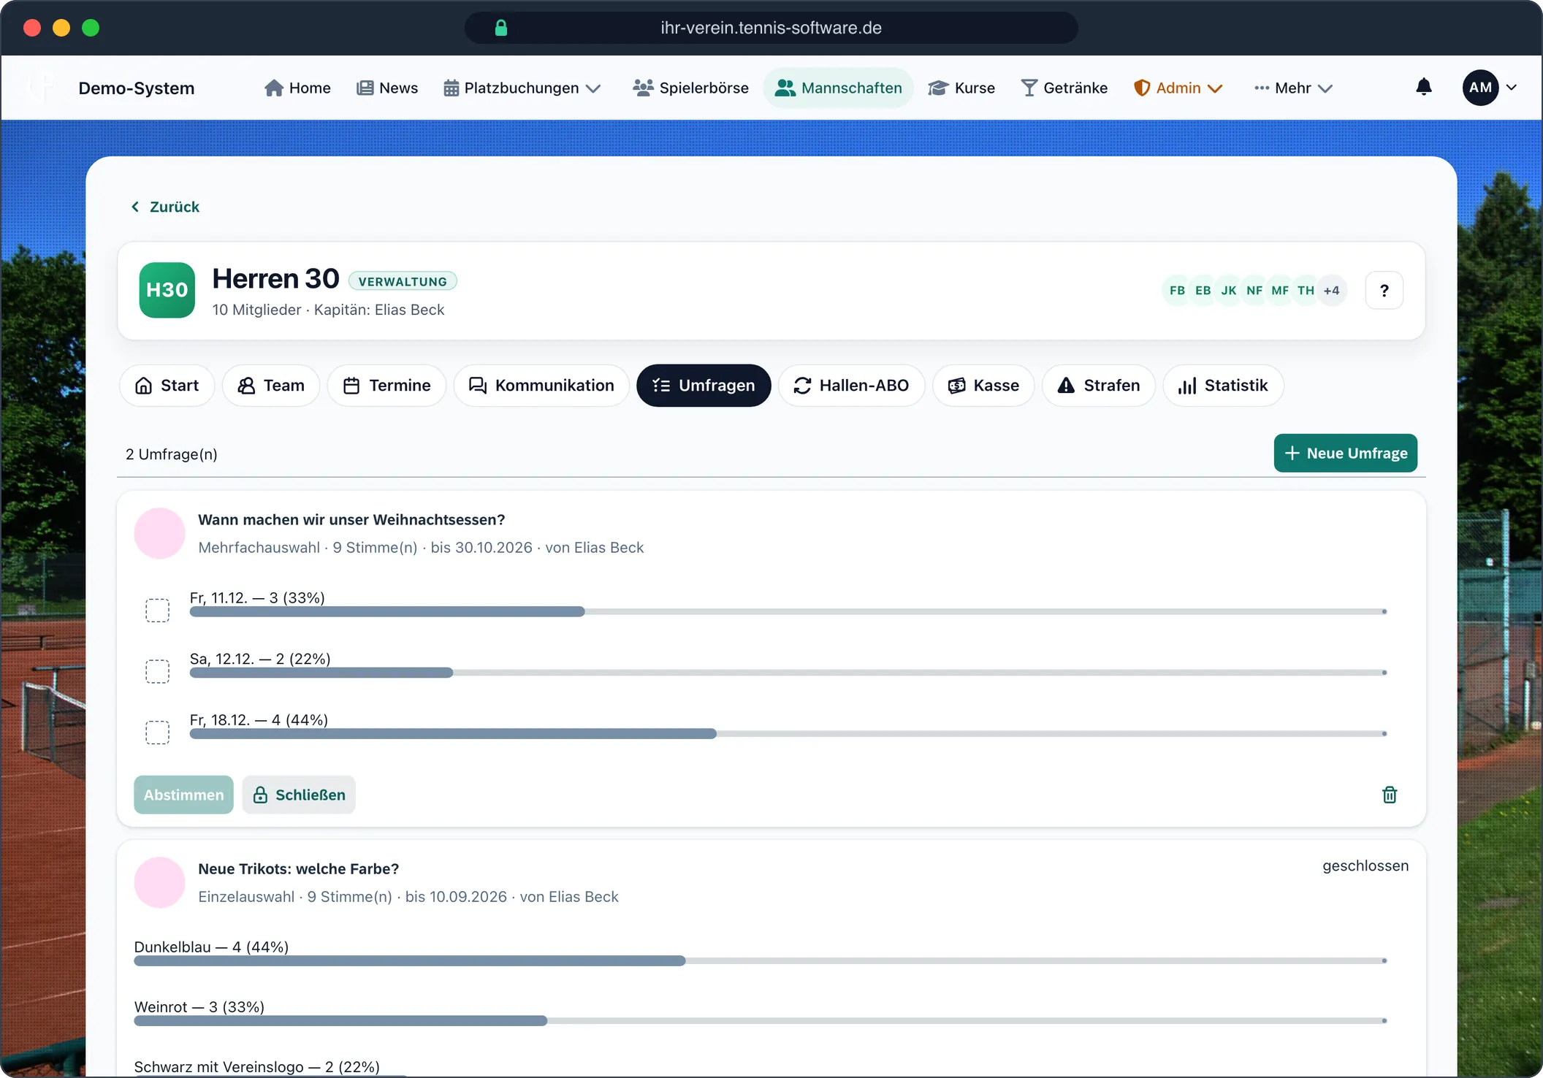Click the Fr, 18.12. result progress bar
This screenshot has height=1078, width=1543.
tap(788, 733)
